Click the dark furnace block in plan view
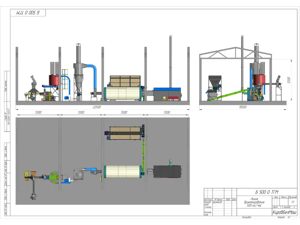 click(167, 171)
